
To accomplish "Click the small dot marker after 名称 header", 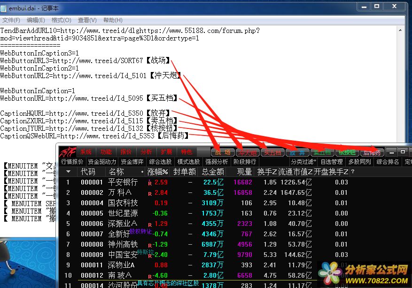I will click(142, 172).
